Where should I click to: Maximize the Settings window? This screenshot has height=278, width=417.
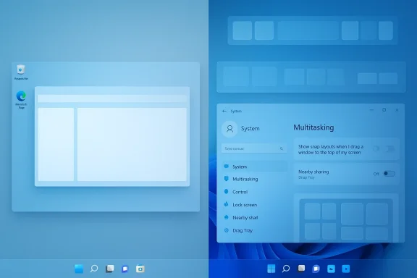pos(384,110)
